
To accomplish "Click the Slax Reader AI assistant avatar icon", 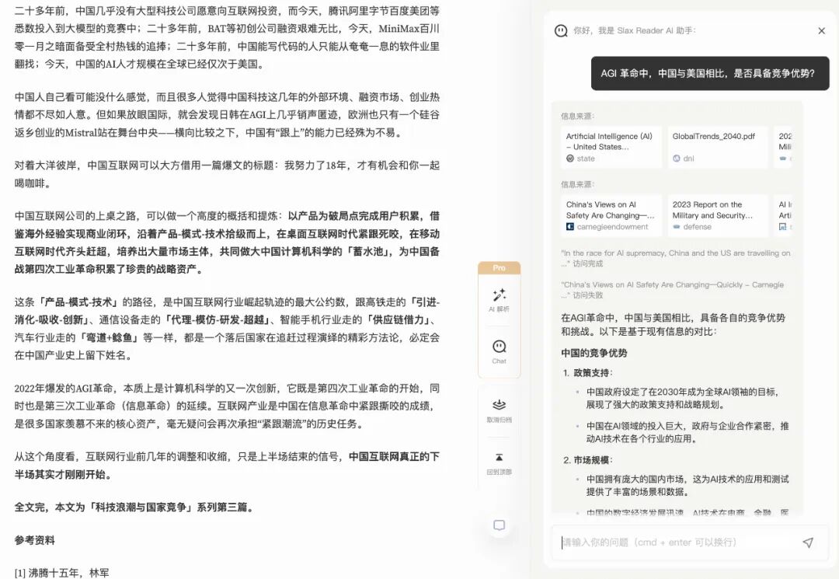I will pos(561,31).
